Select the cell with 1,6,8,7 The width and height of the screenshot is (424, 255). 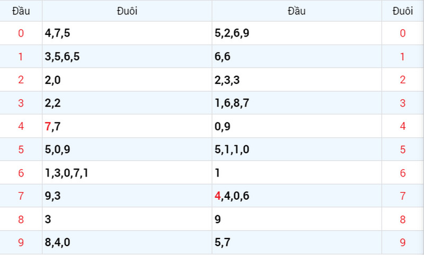pos(297,103)
